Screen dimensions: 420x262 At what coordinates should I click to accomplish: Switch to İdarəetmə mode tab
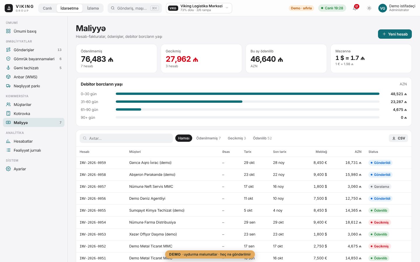point(69,8)
